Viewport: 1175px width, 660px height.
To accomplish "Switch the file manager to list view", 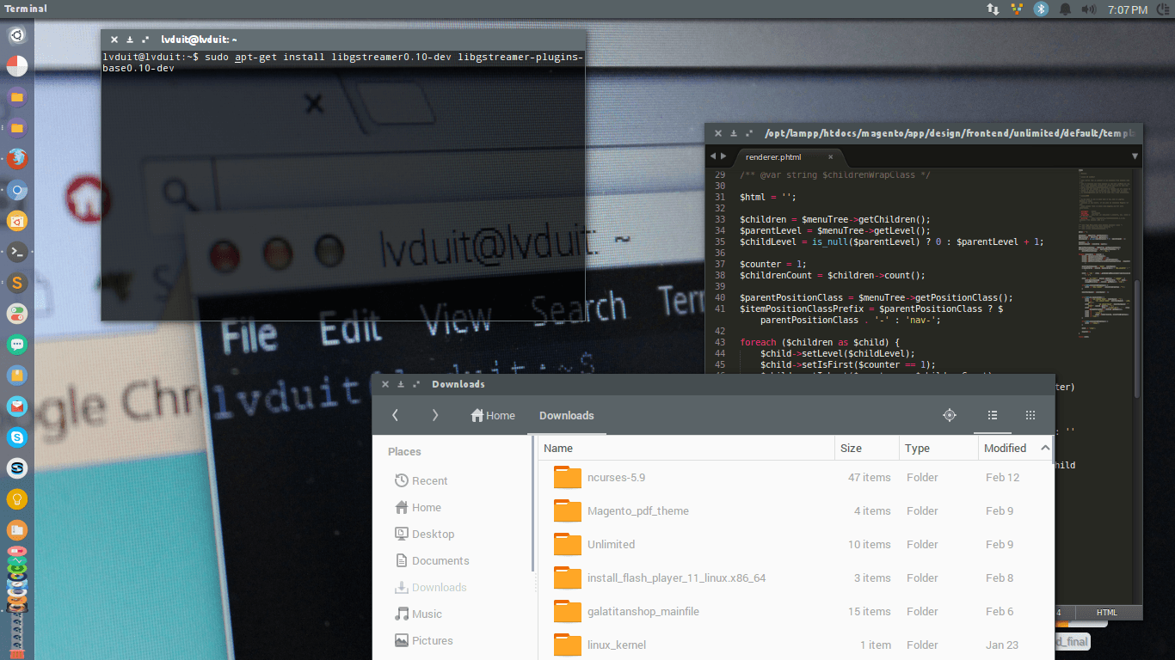I will coord(992,415).
